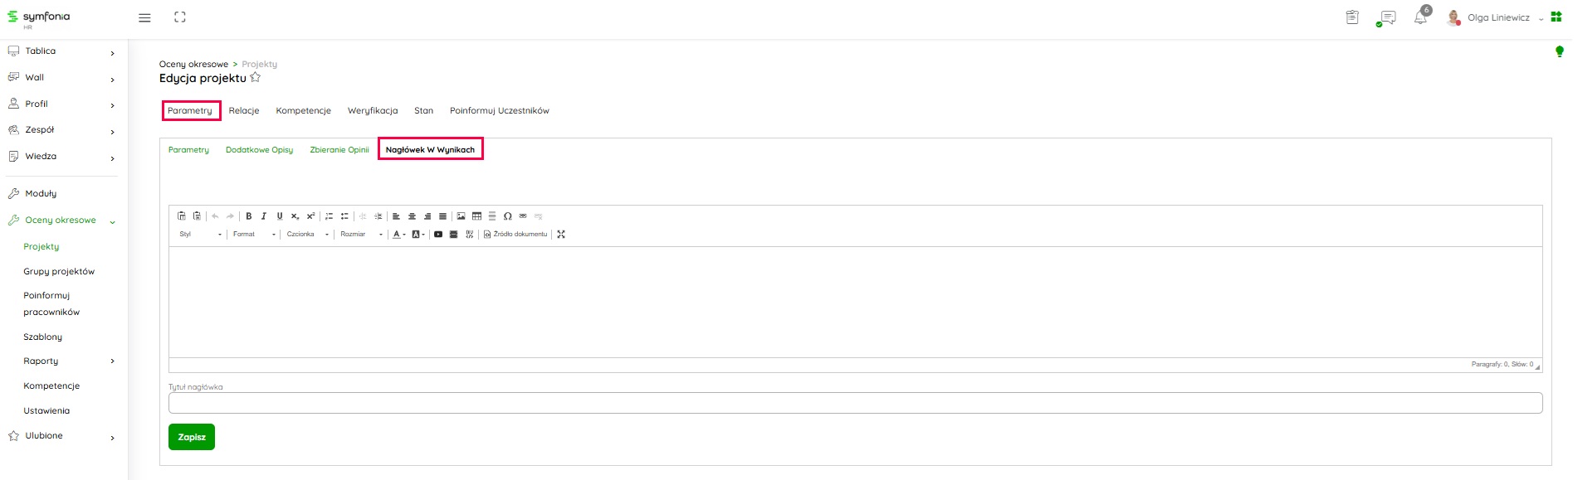Switch to the Kompetencje tab
Image resolution: width=1582 pixels, height=480 pixels.
click(303, 111)
